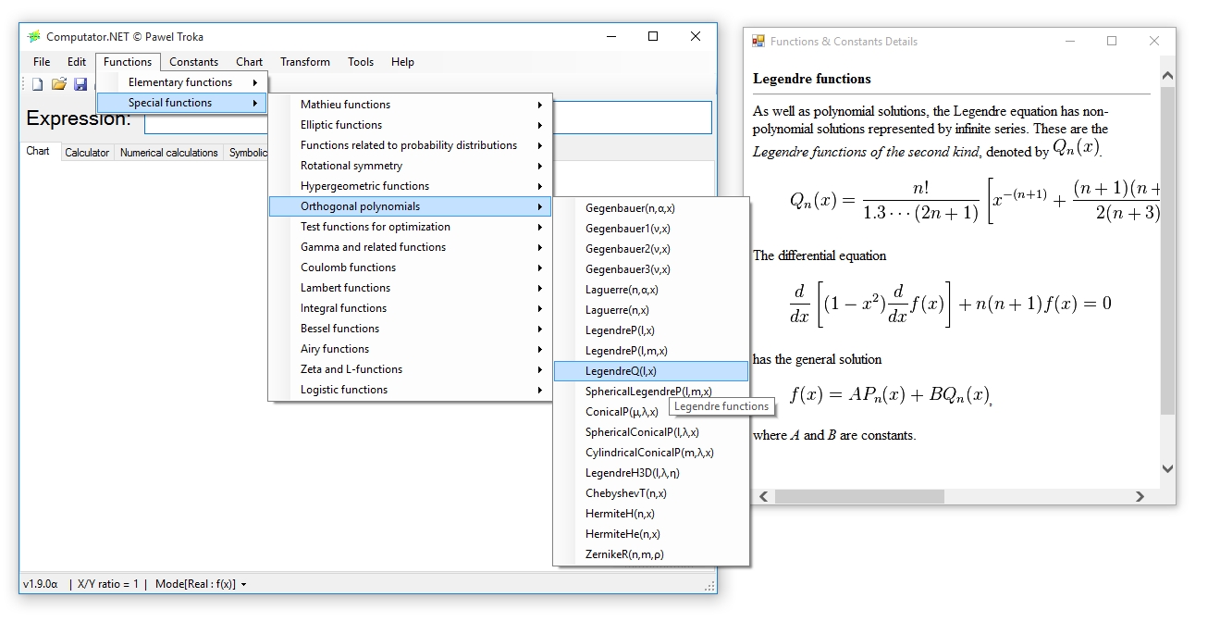Select the Chart tab below Expression
Viewport: 1208px width, 622px height.
[39, 152]
